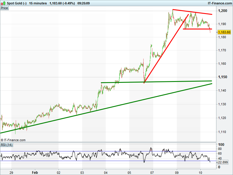Select the Price panel label
Image resolution: width=233 pixels, height=175 pixels.
tap(4, 8)
